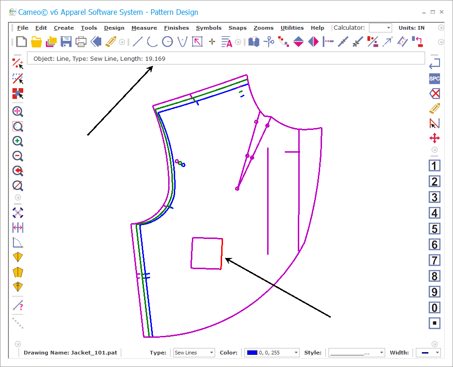Click the object info status field showing Length 19.169
453x367 pixels.
[226, 58]
